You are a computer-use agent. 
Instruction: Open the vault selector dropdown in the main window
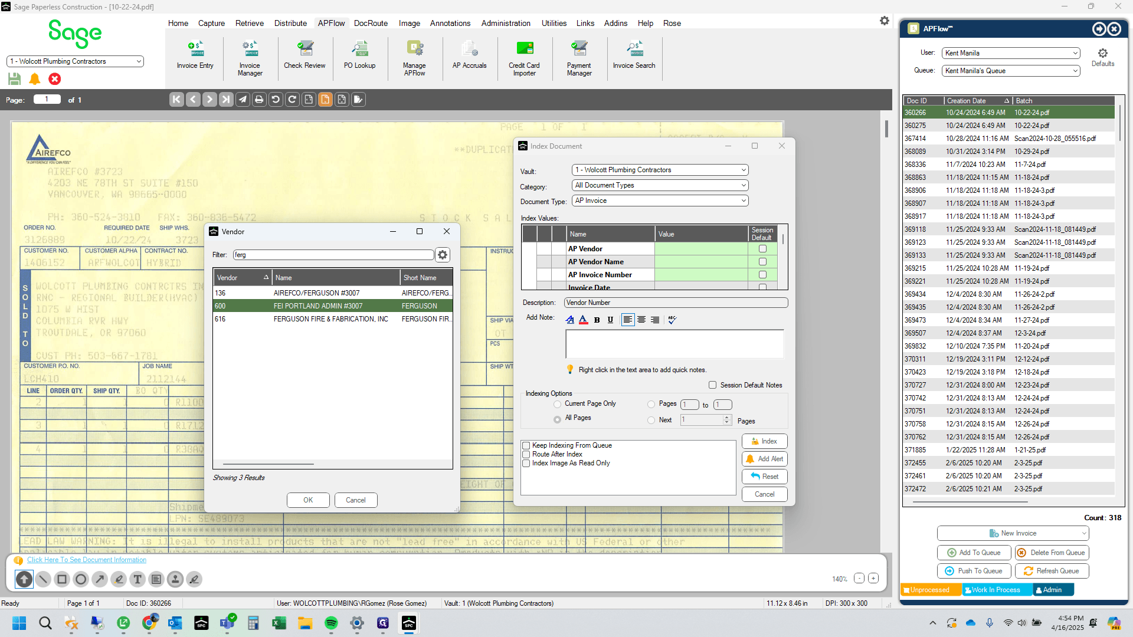[x=75, y=61]
